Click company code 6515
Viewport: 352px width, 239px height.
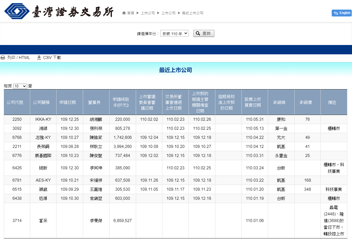[x=17, y=189]
